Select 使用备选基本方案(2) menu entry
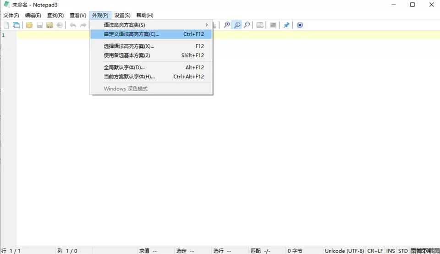The height and width of the screenshot is (254, 440). (151, 55)
